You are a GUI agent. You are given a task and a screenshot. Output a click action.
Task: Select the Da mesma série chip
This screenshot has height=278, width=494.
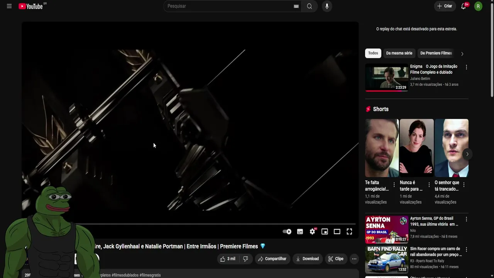[x=399, y=53]
